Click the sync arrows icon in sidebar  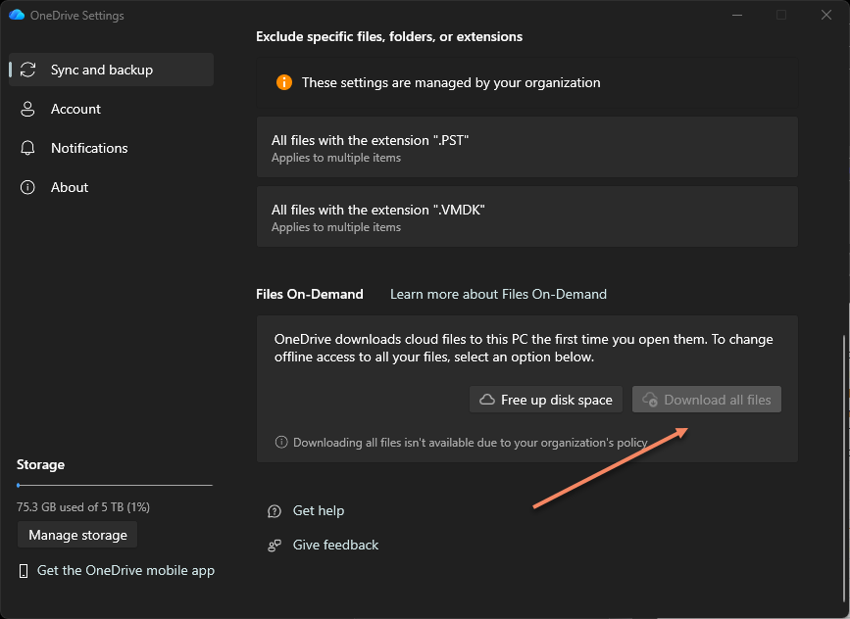point(27,70)
